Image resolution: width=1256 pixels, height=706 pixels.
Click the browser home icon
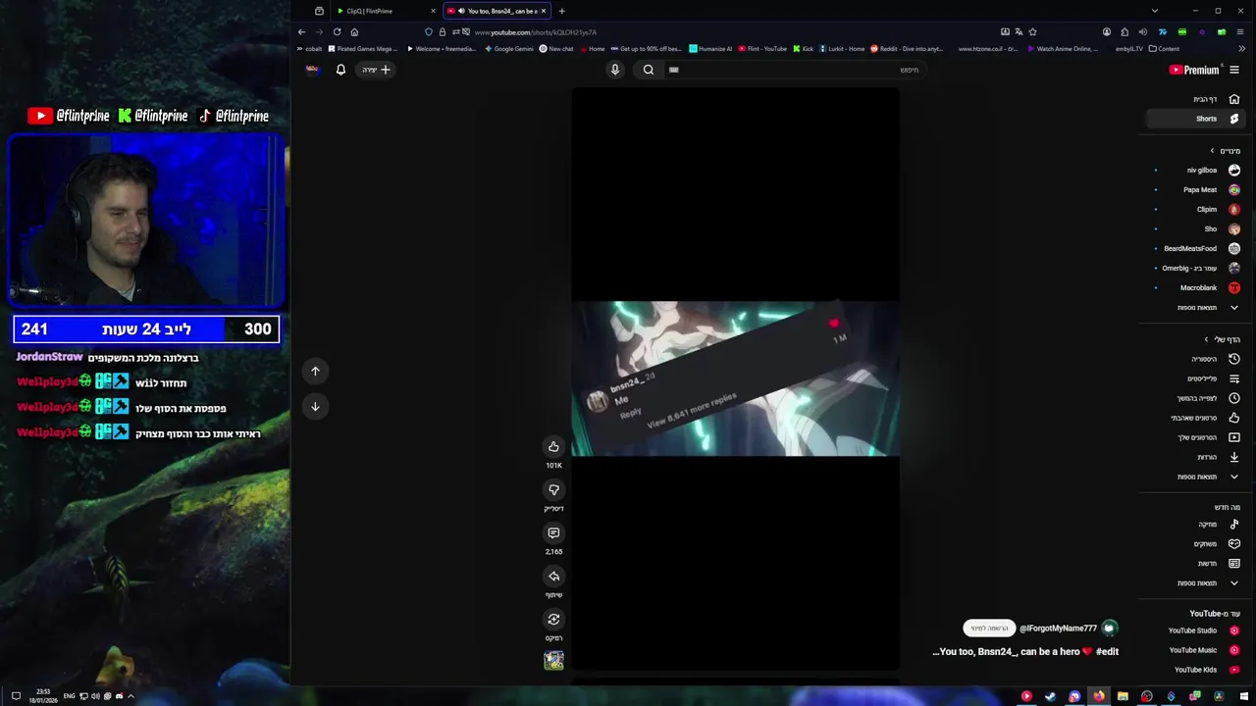point(354,31)
